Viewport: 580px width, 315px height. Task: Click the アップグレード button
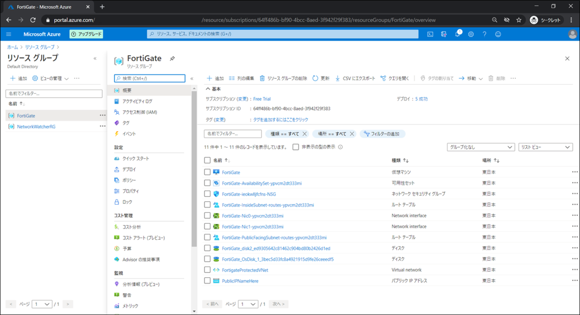click(87, 34)
